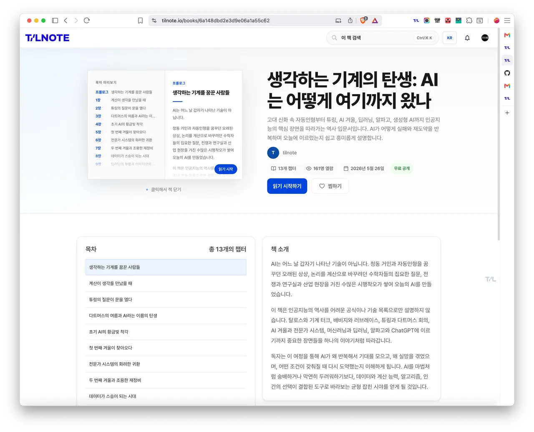Screen dimensions: 534x432
Task: Click the '13개 챕터' chapter count
Action: [284, 168]
